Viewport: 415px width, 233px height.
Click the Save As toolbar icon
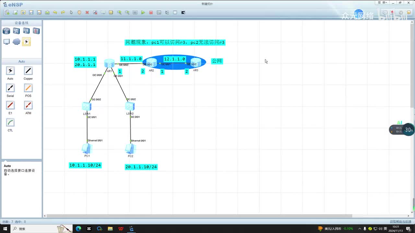[x=39, y=12]
